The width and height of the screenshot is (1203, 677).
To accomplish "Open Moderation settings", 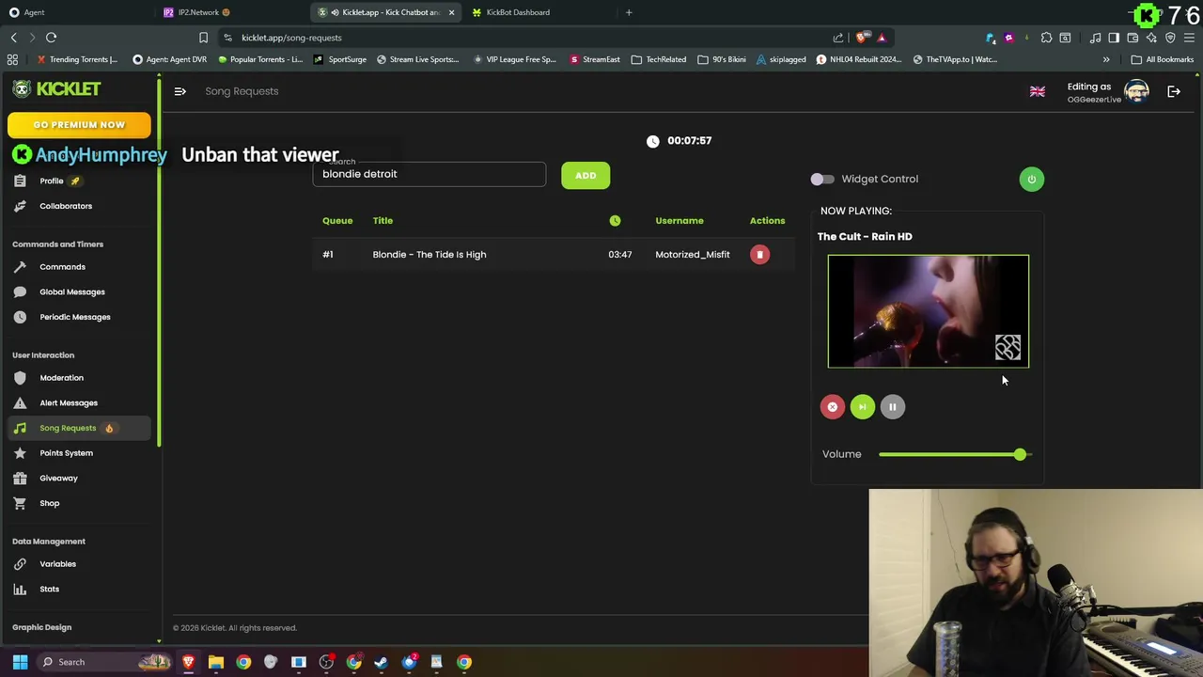I will click(x=61, y=378).
